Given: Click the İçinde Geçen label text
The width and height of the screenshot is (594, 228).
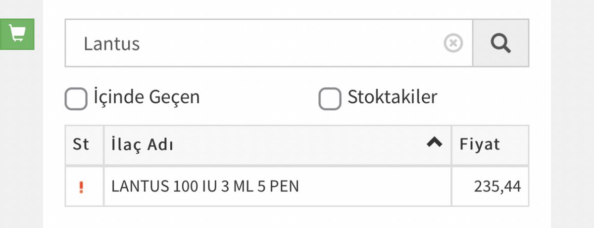Looking at the screenshot, I should pyautogui.click(x=147, y=97).
